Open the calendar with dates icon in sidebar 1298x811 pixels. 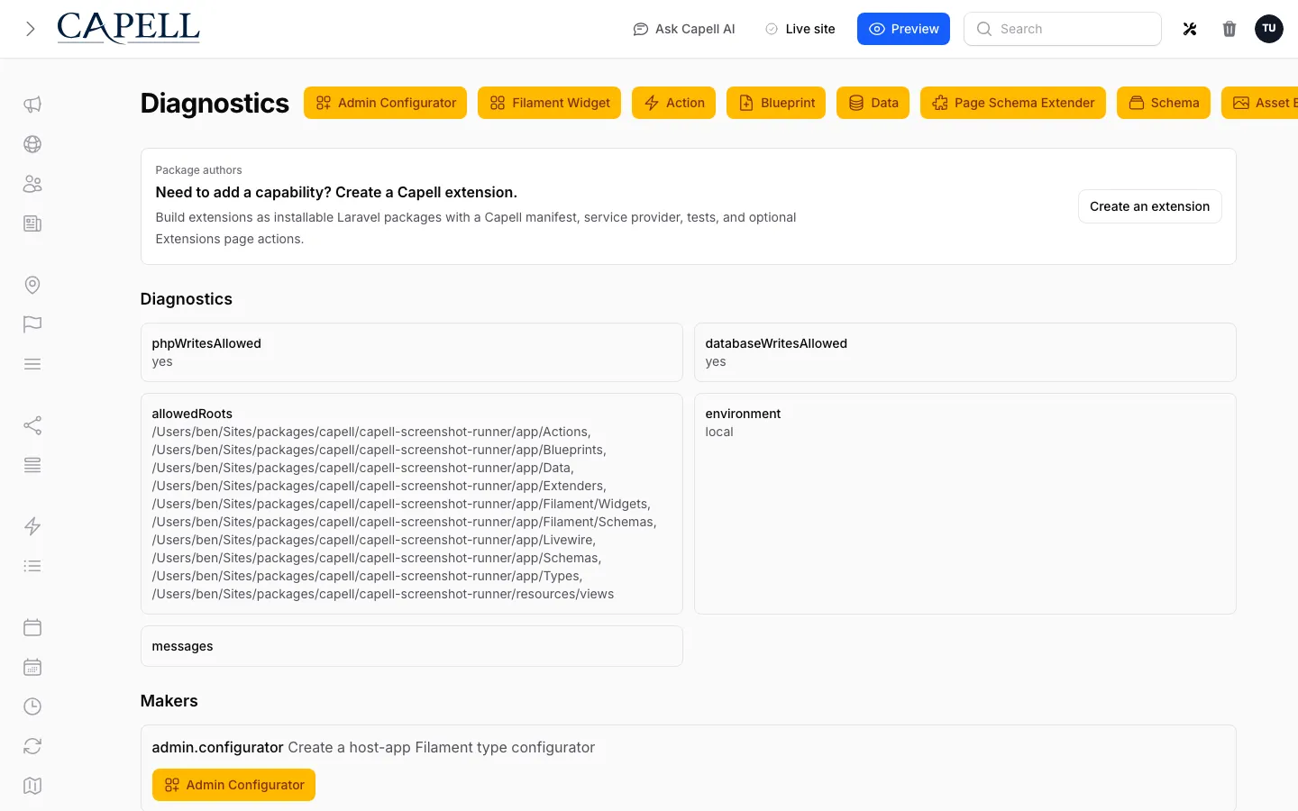[32, 667]
